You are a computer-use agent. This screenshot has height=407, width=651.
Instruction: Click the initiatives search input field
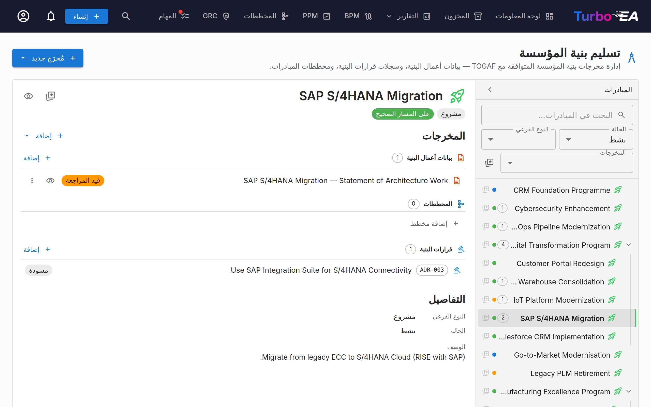[557, 115]
